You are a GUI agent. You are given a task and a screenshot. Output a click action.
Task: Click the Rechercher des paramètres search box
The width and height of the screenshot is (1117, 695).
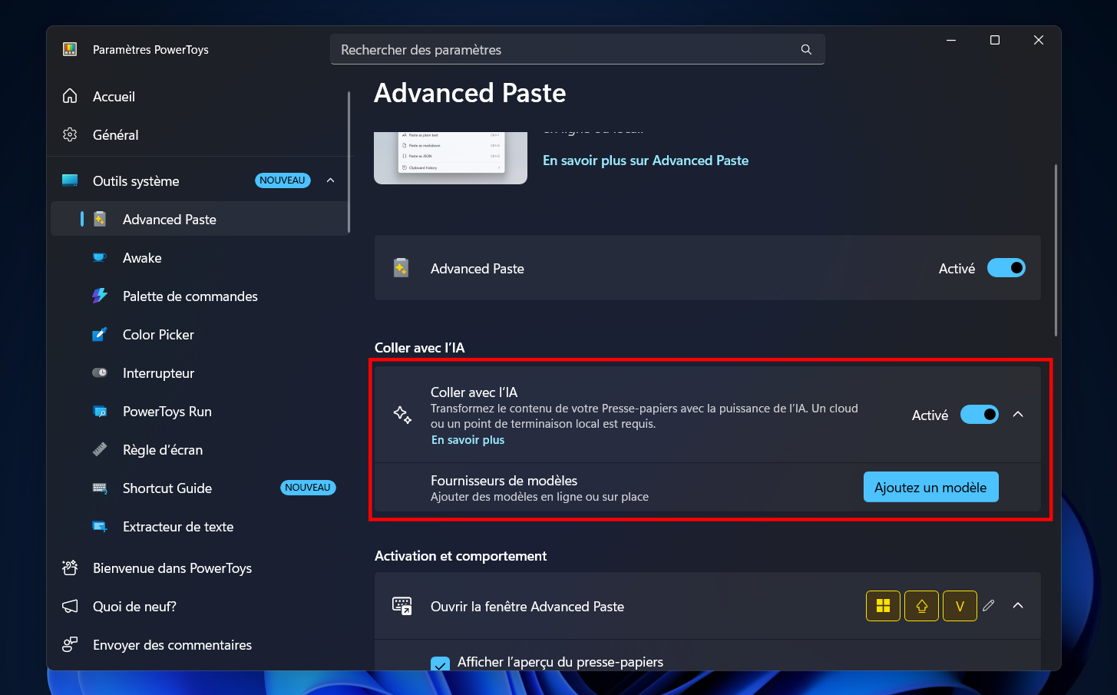coord(577,49)
